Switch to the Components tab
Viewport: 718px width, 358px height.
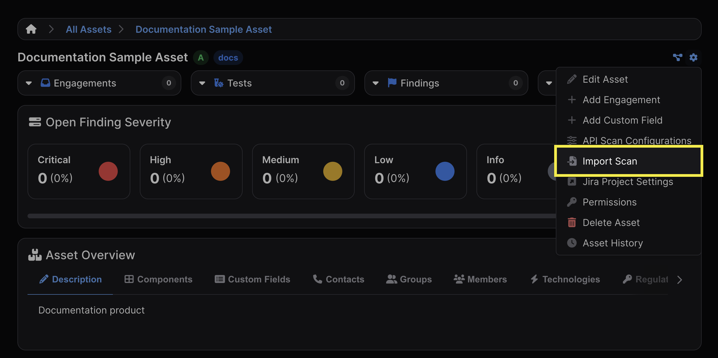[x=158, y=279]
